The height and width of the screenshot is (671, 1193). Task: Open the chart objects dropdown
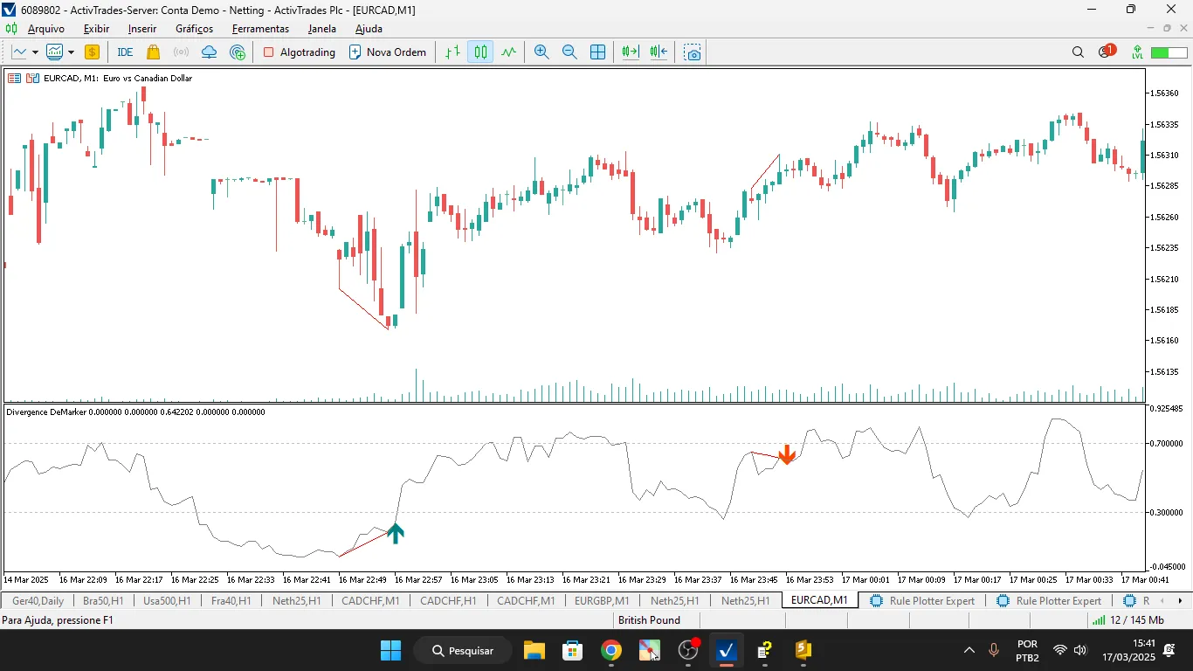[x=35, y=52]
